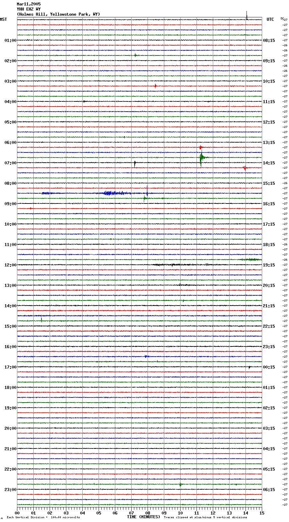Click minute tick 09 on the time axis
Image resolution: width=289 pixels, height=522 pixels.
pos(164,513)
